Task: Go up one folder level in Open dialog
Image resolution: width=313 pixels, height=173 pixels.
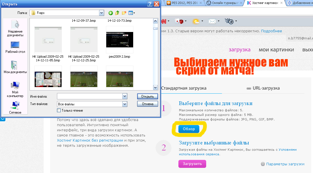Action: (x=117, y=13)
